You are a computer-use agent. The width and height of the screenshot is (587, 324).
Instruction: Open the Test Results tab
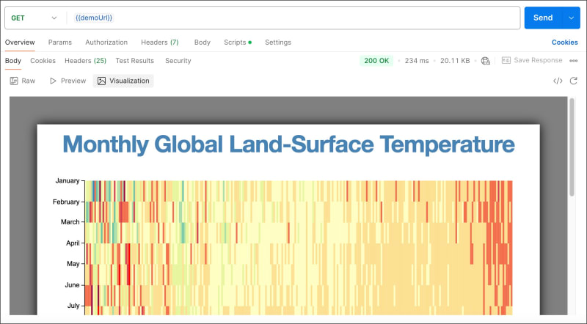coord(135,61)
